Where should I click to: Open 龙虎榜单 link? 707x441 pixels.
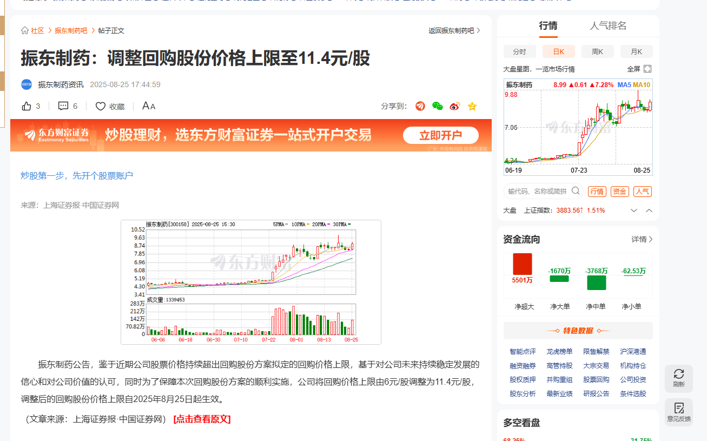559,352
